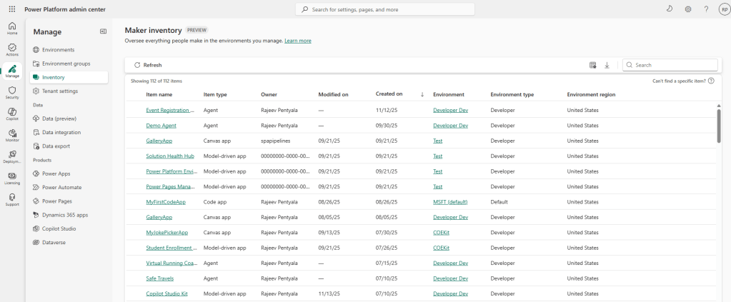Open Copilot from the left rail
Image resolution: width=731 pixels, height=302 pixels.
pyautogui.click(x=12, y=114)
